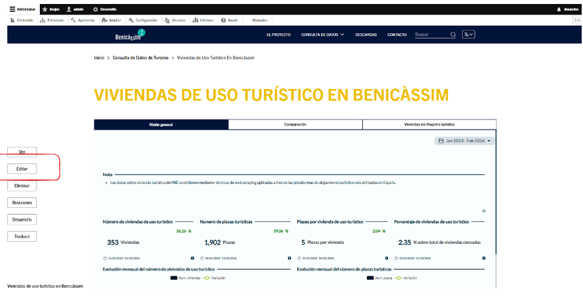Click refresh date icon in Porcentaje card

396,258
